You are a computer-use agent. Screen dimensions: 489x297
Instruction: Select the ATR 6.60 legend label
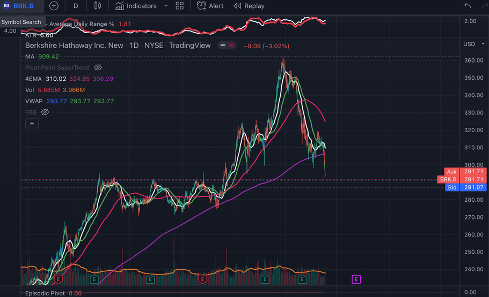point(39,35)
